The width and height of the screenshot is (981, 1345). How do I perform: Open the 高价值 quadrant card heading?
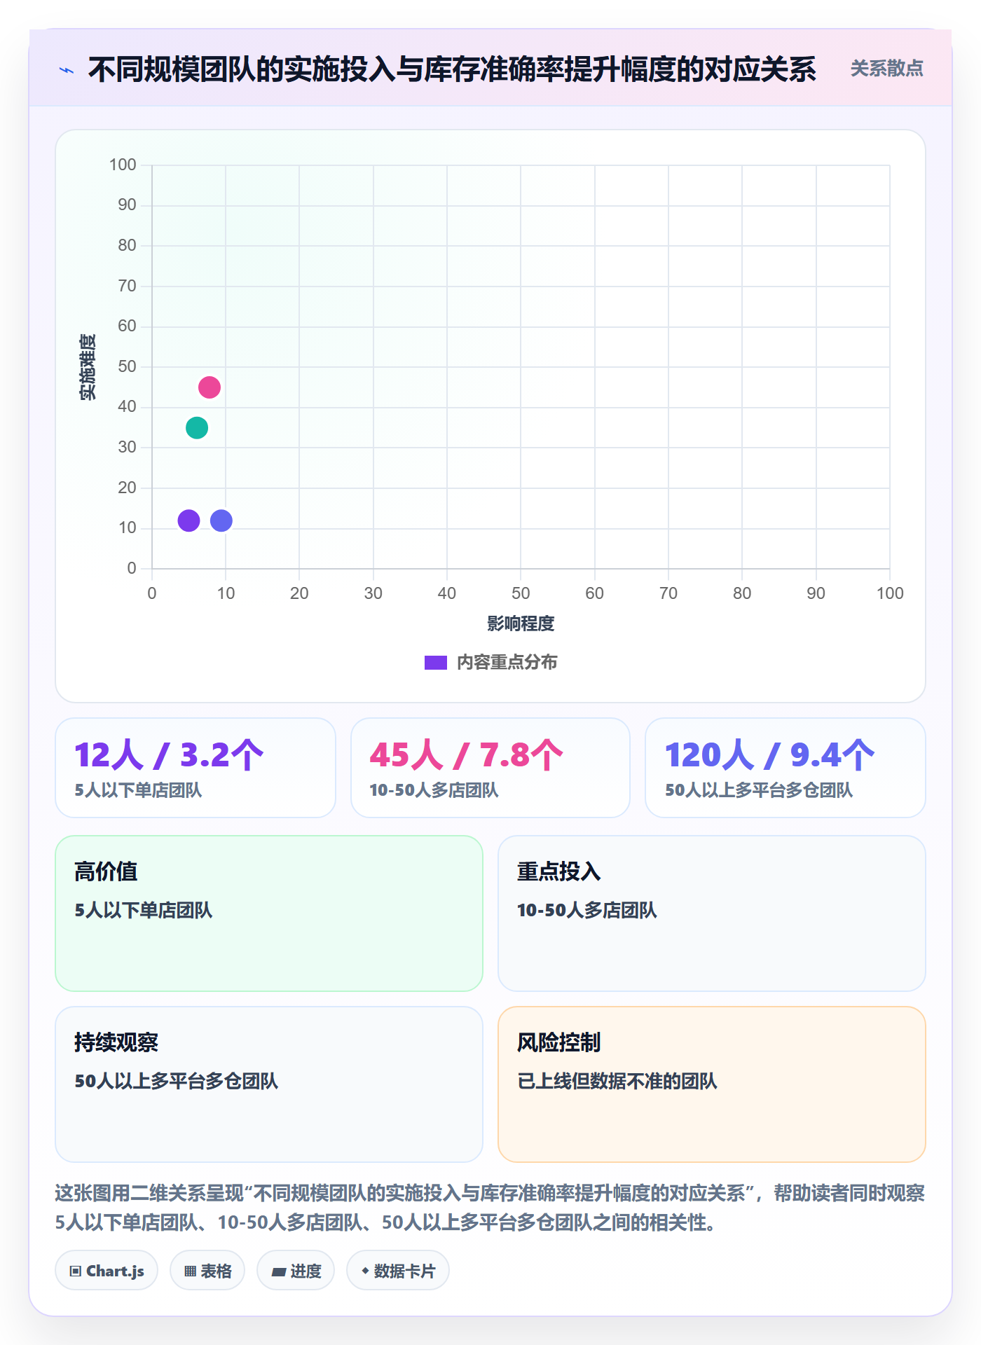106,871
